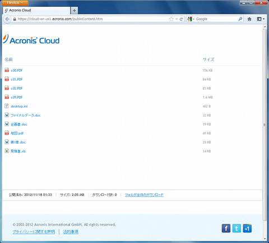Go to the home page icon
Screen dimensions: 269x243
point(249,19)
